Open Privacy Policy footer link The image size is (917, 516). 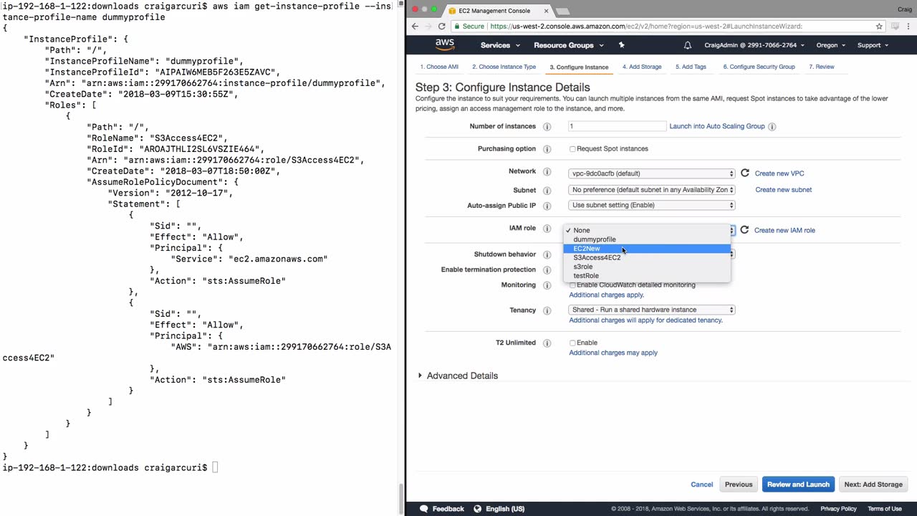(x=838, y=509)
